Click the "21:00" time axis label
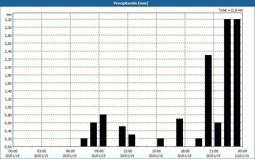This screenshot has width=255, height=159. point(214,151)
